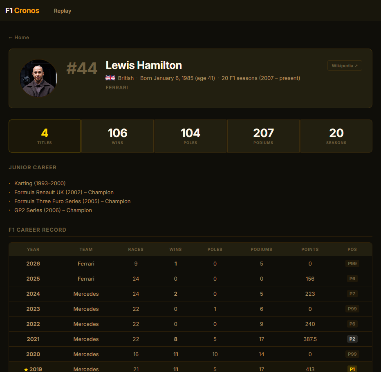Select the 207 Podiums stat card
The height and width of the screenshot is (372, 381).
click(x=263, y=136)
